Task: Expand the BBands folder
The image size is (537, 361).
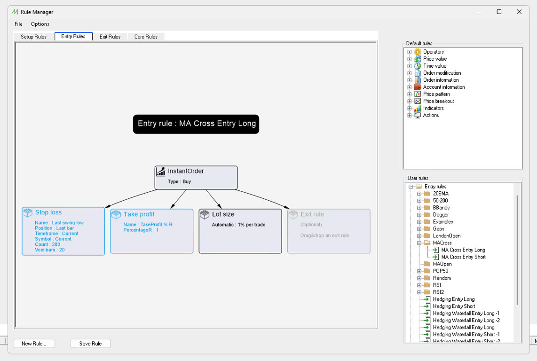Action: click(x=419, y=208)
